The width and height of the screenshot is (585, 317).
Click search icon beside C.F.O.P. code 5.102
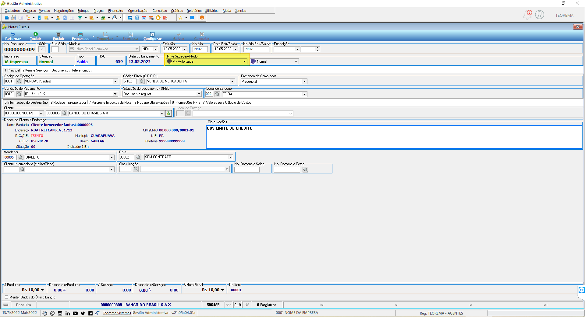pos(142,81)
